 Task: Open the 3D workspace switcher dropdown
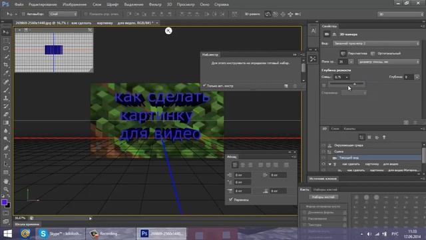(401, 14)
